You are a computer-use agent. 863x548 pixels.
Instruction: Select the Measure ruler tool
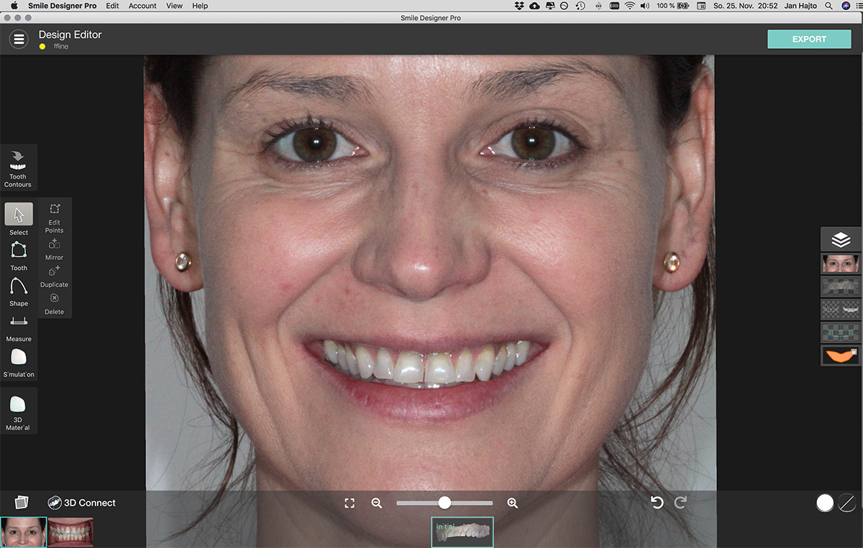(x=19, y=328)
